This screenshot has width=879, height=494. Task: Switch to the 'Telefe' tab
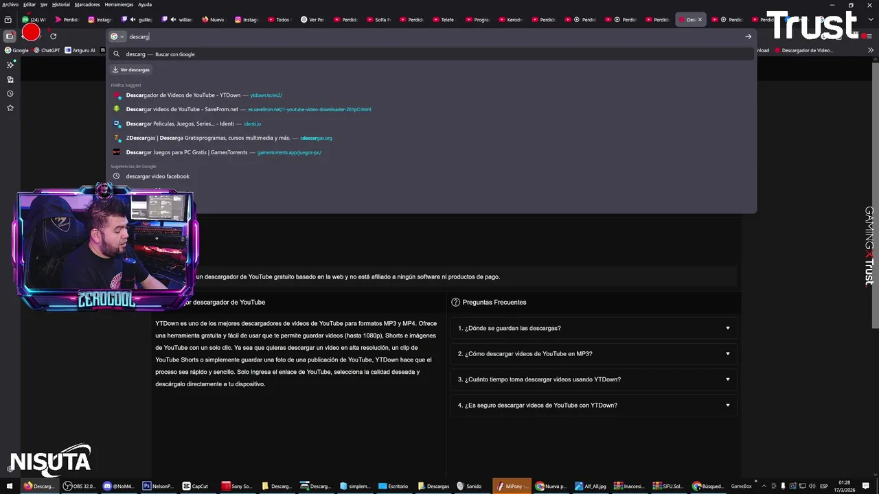(x=444, y=20)
